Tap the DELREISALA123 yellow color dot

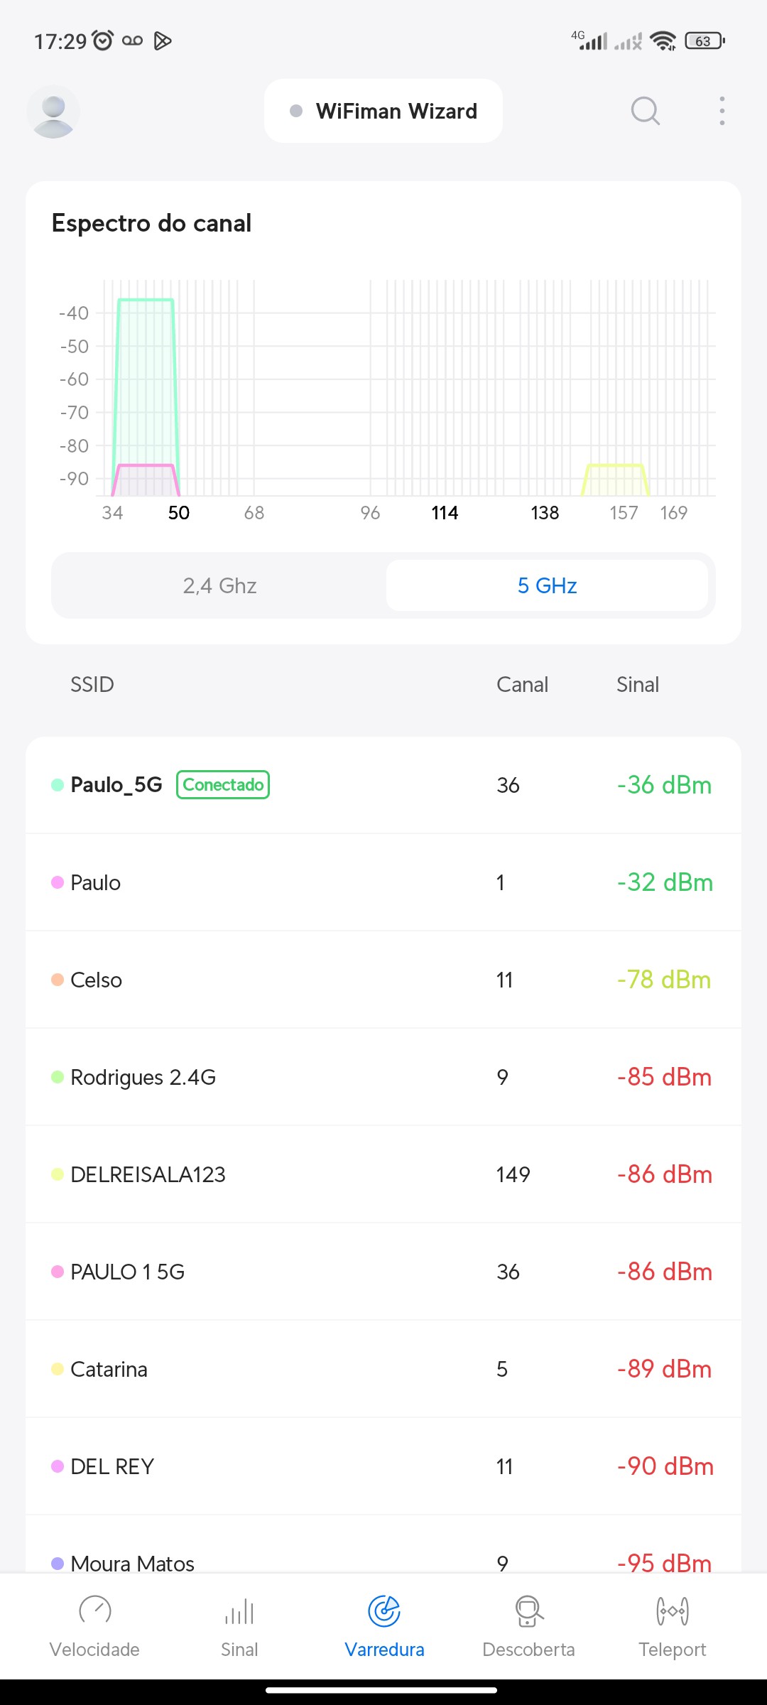point(58,1174)
